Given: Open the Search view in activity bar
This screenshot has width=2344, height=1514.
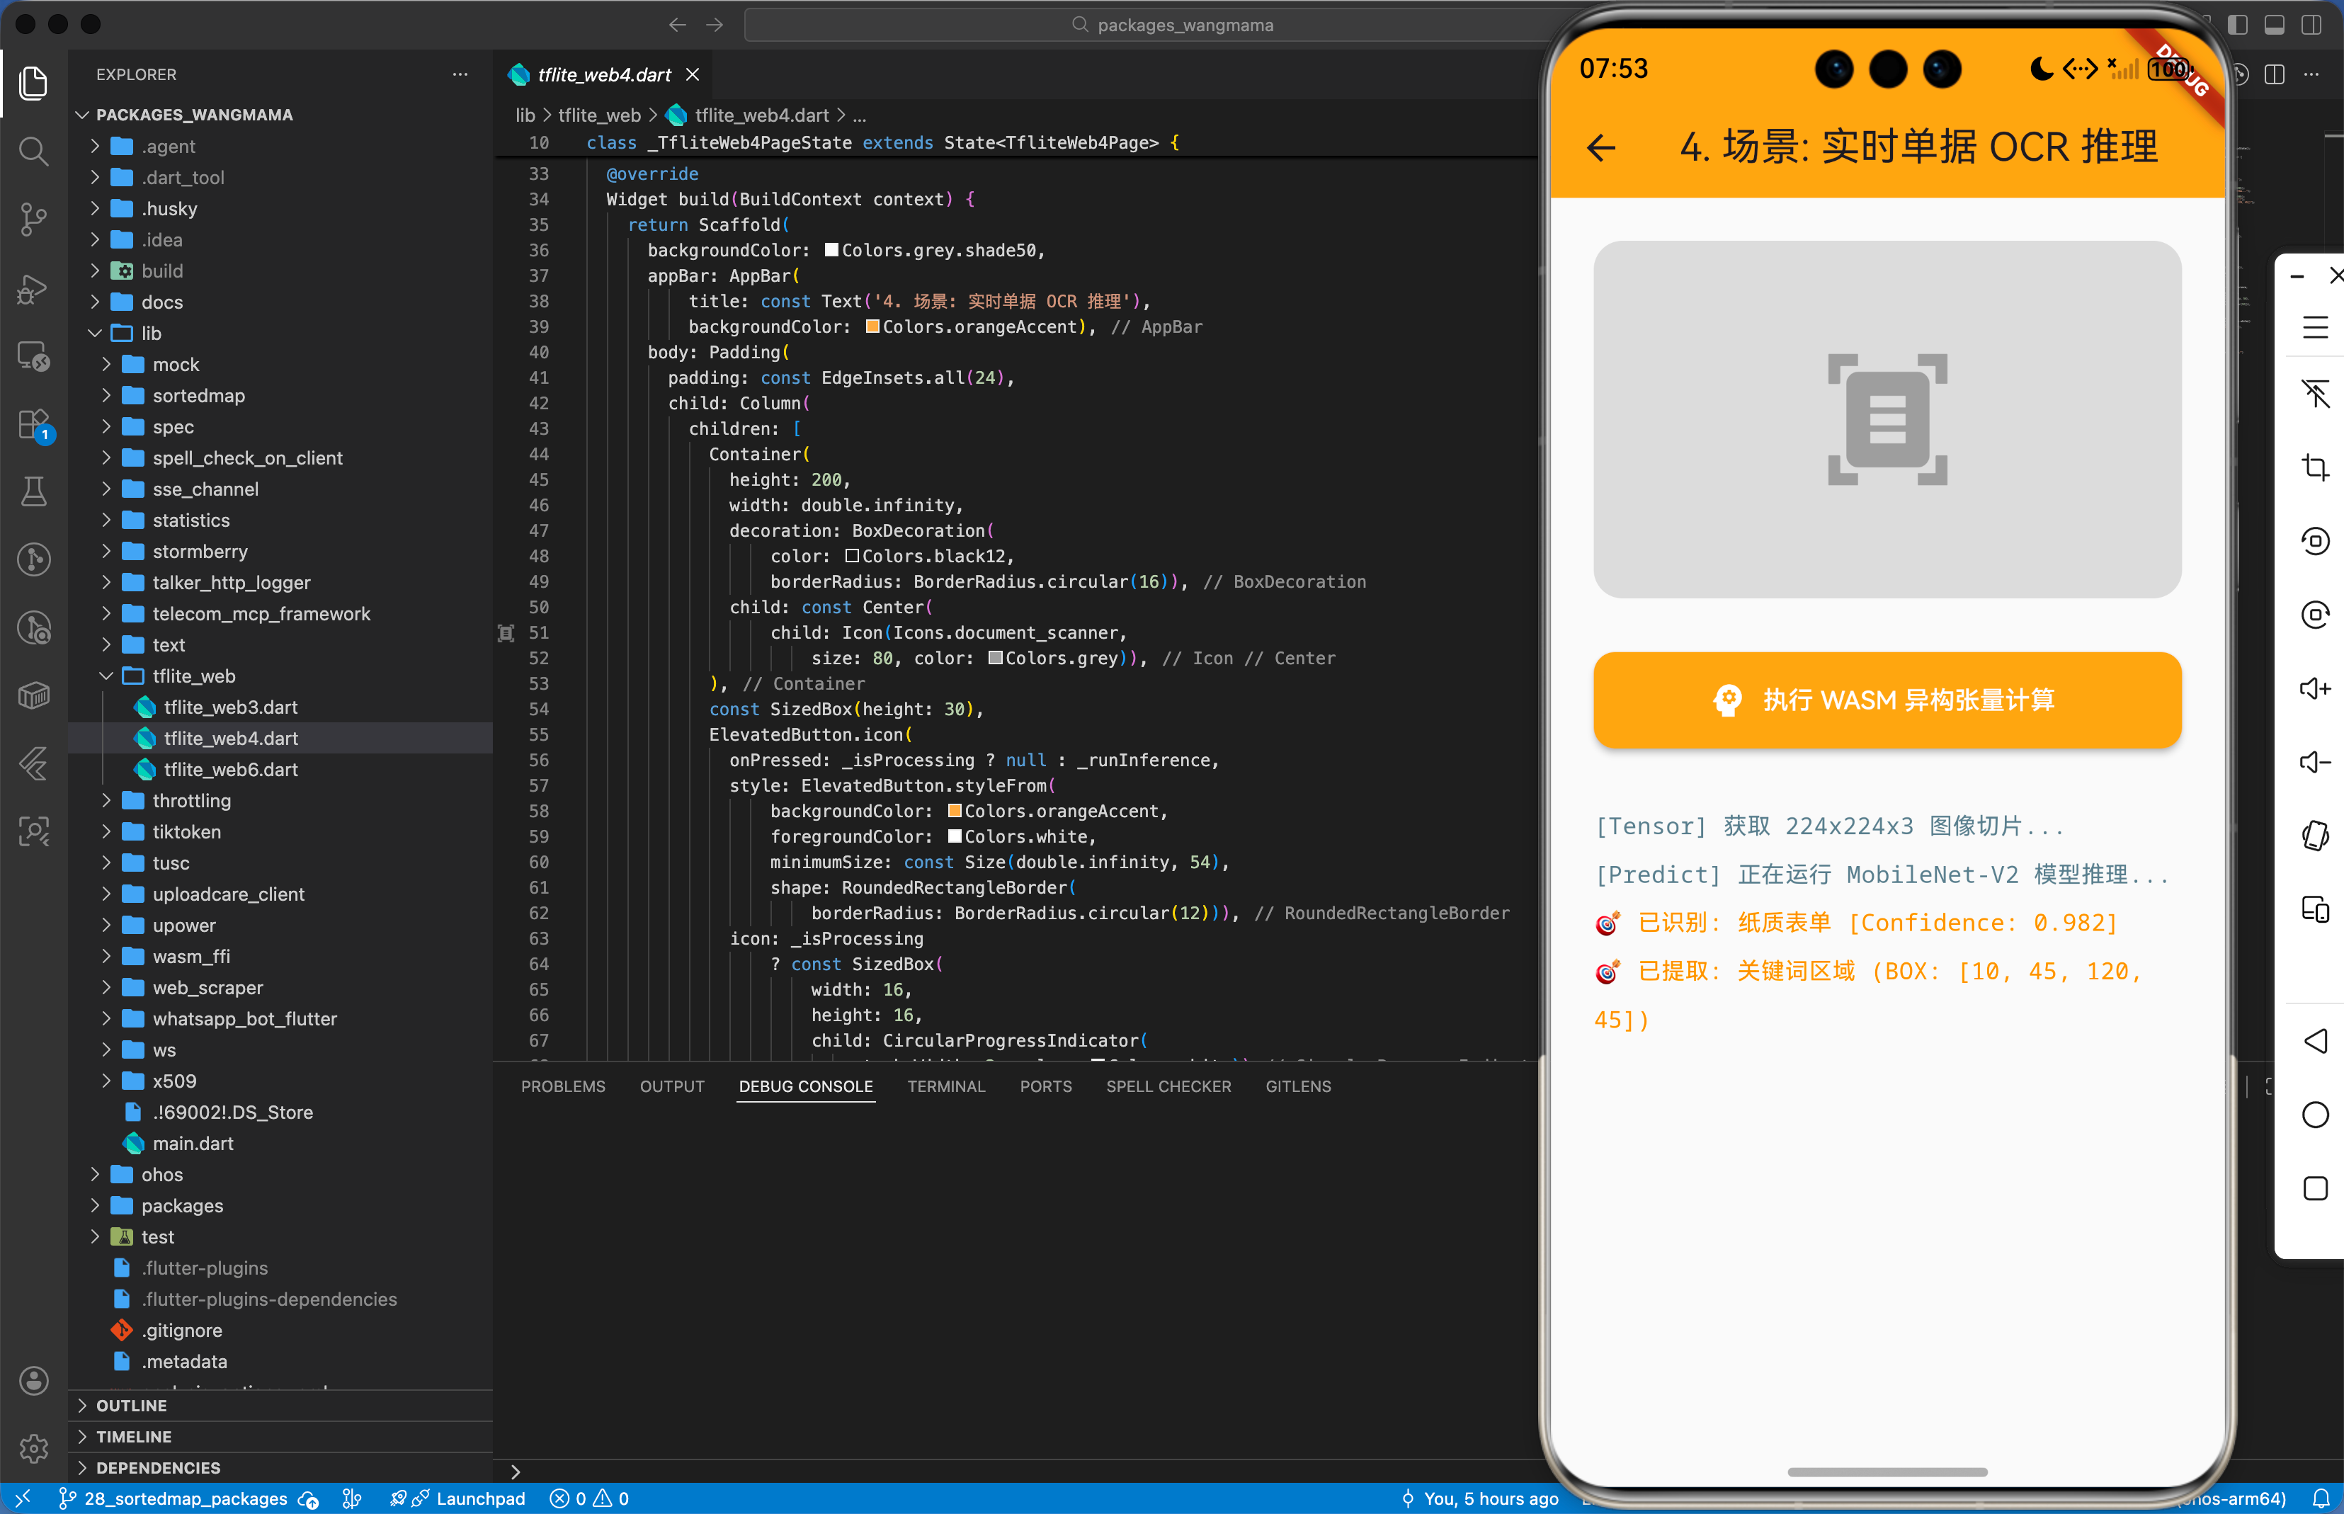Looking at the screenshot, I should 33,152.
